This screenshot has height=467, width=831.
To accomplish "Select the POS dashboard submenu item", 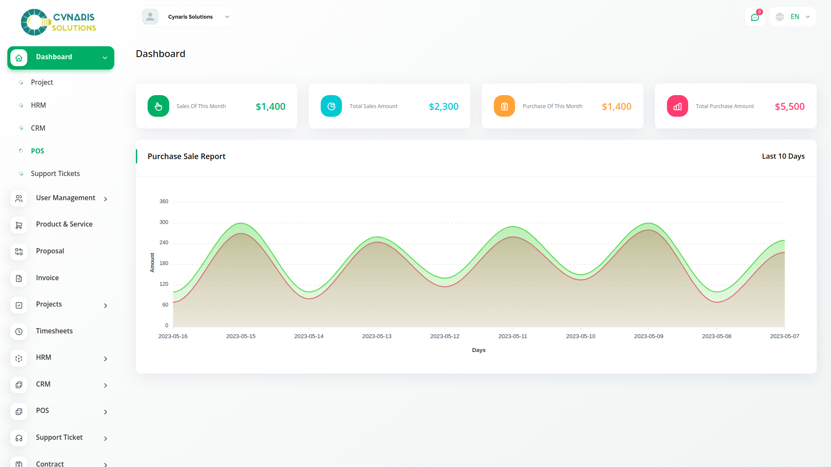I will point(38,151).
